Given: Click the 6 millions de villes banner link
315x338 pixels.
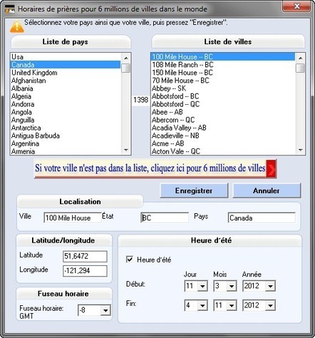Looking at the screenshot, I should [x=155, y=169].
